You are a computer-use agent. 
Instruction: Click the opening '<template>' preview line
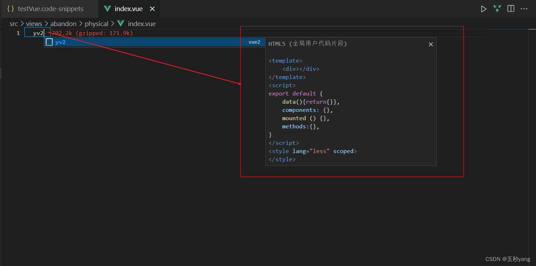point(285,61)
